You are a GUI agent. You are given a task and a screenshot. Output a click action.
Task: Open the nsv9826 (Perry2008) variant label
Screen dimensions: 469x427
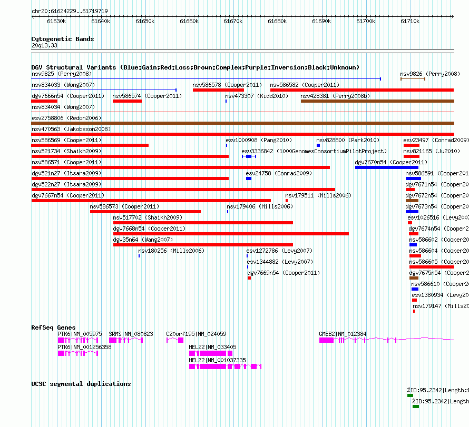pyautogui.click(x=430, y=74)
